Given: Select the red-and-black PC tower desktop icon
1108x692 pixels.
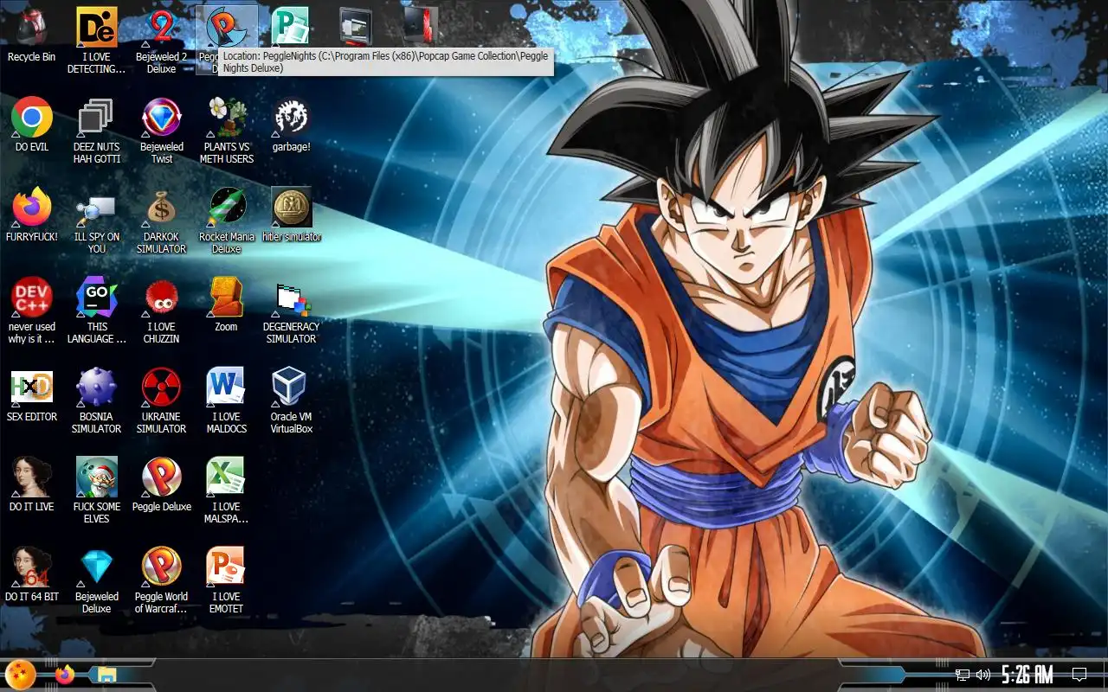Looking at the screenshot, I should (x=421, y=26).
